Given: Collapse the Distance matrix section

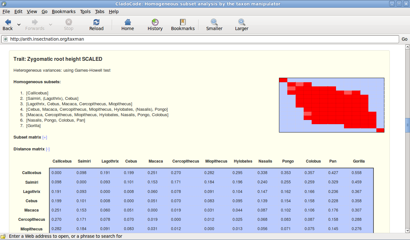Looking at the screenshot, I should point(48,149).
